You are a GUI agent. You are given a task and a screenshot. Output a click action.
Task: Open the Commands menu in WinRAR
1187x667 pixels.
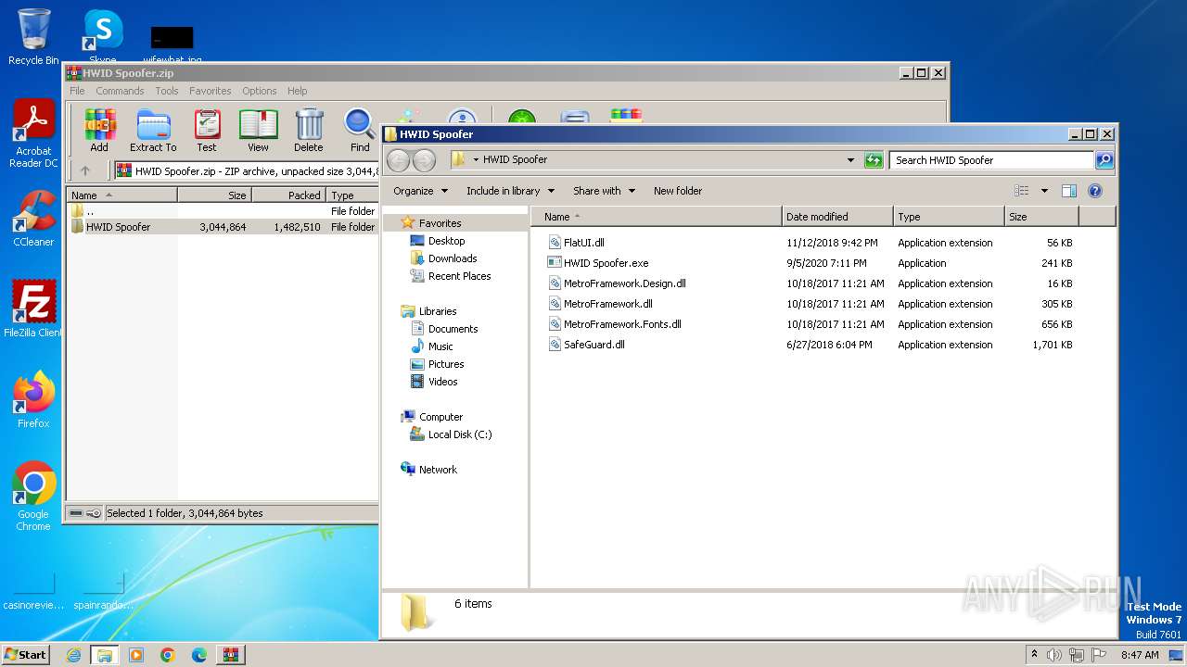coord(120,91)
